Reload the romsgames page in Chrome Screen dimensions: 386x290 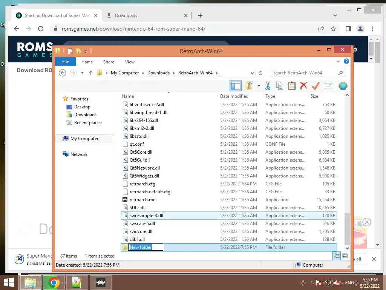(41, 29)
